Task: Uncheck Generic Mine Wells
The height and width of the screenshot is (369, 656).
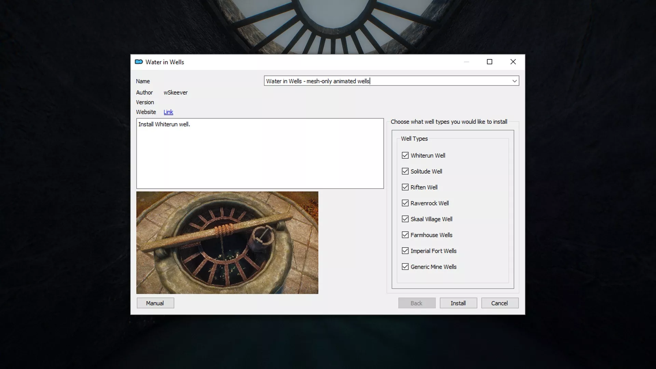Action: [405, 266]
